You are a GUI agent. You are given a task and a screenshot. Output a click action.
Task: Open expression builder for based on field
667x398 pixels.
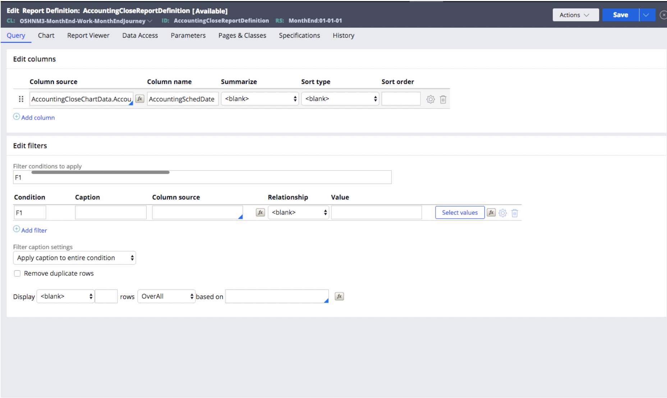coord(339,296)
